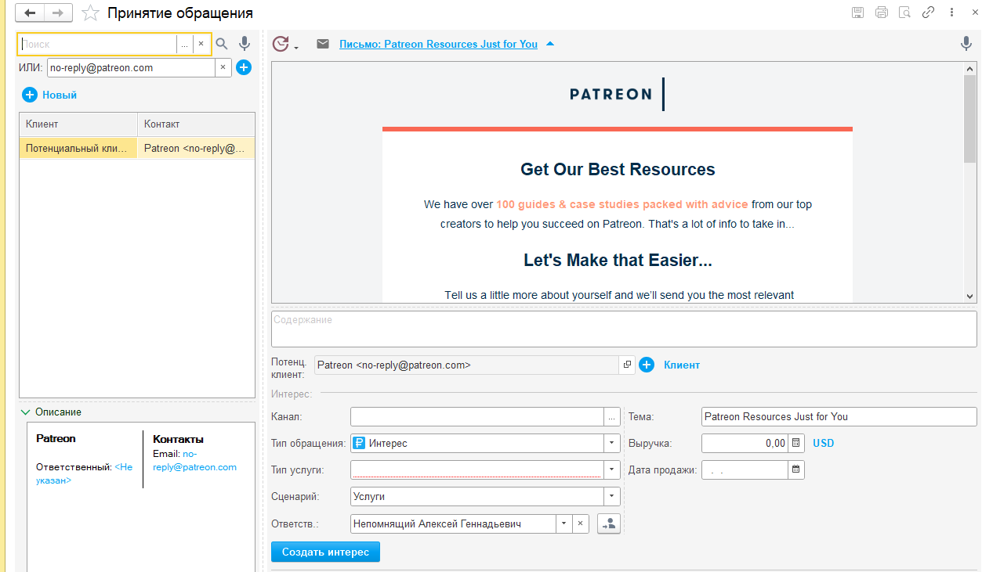Click the email preview vertical scrollbar thumb
Image resolution: width=982 pixels, height=572 pixels.
970,118
